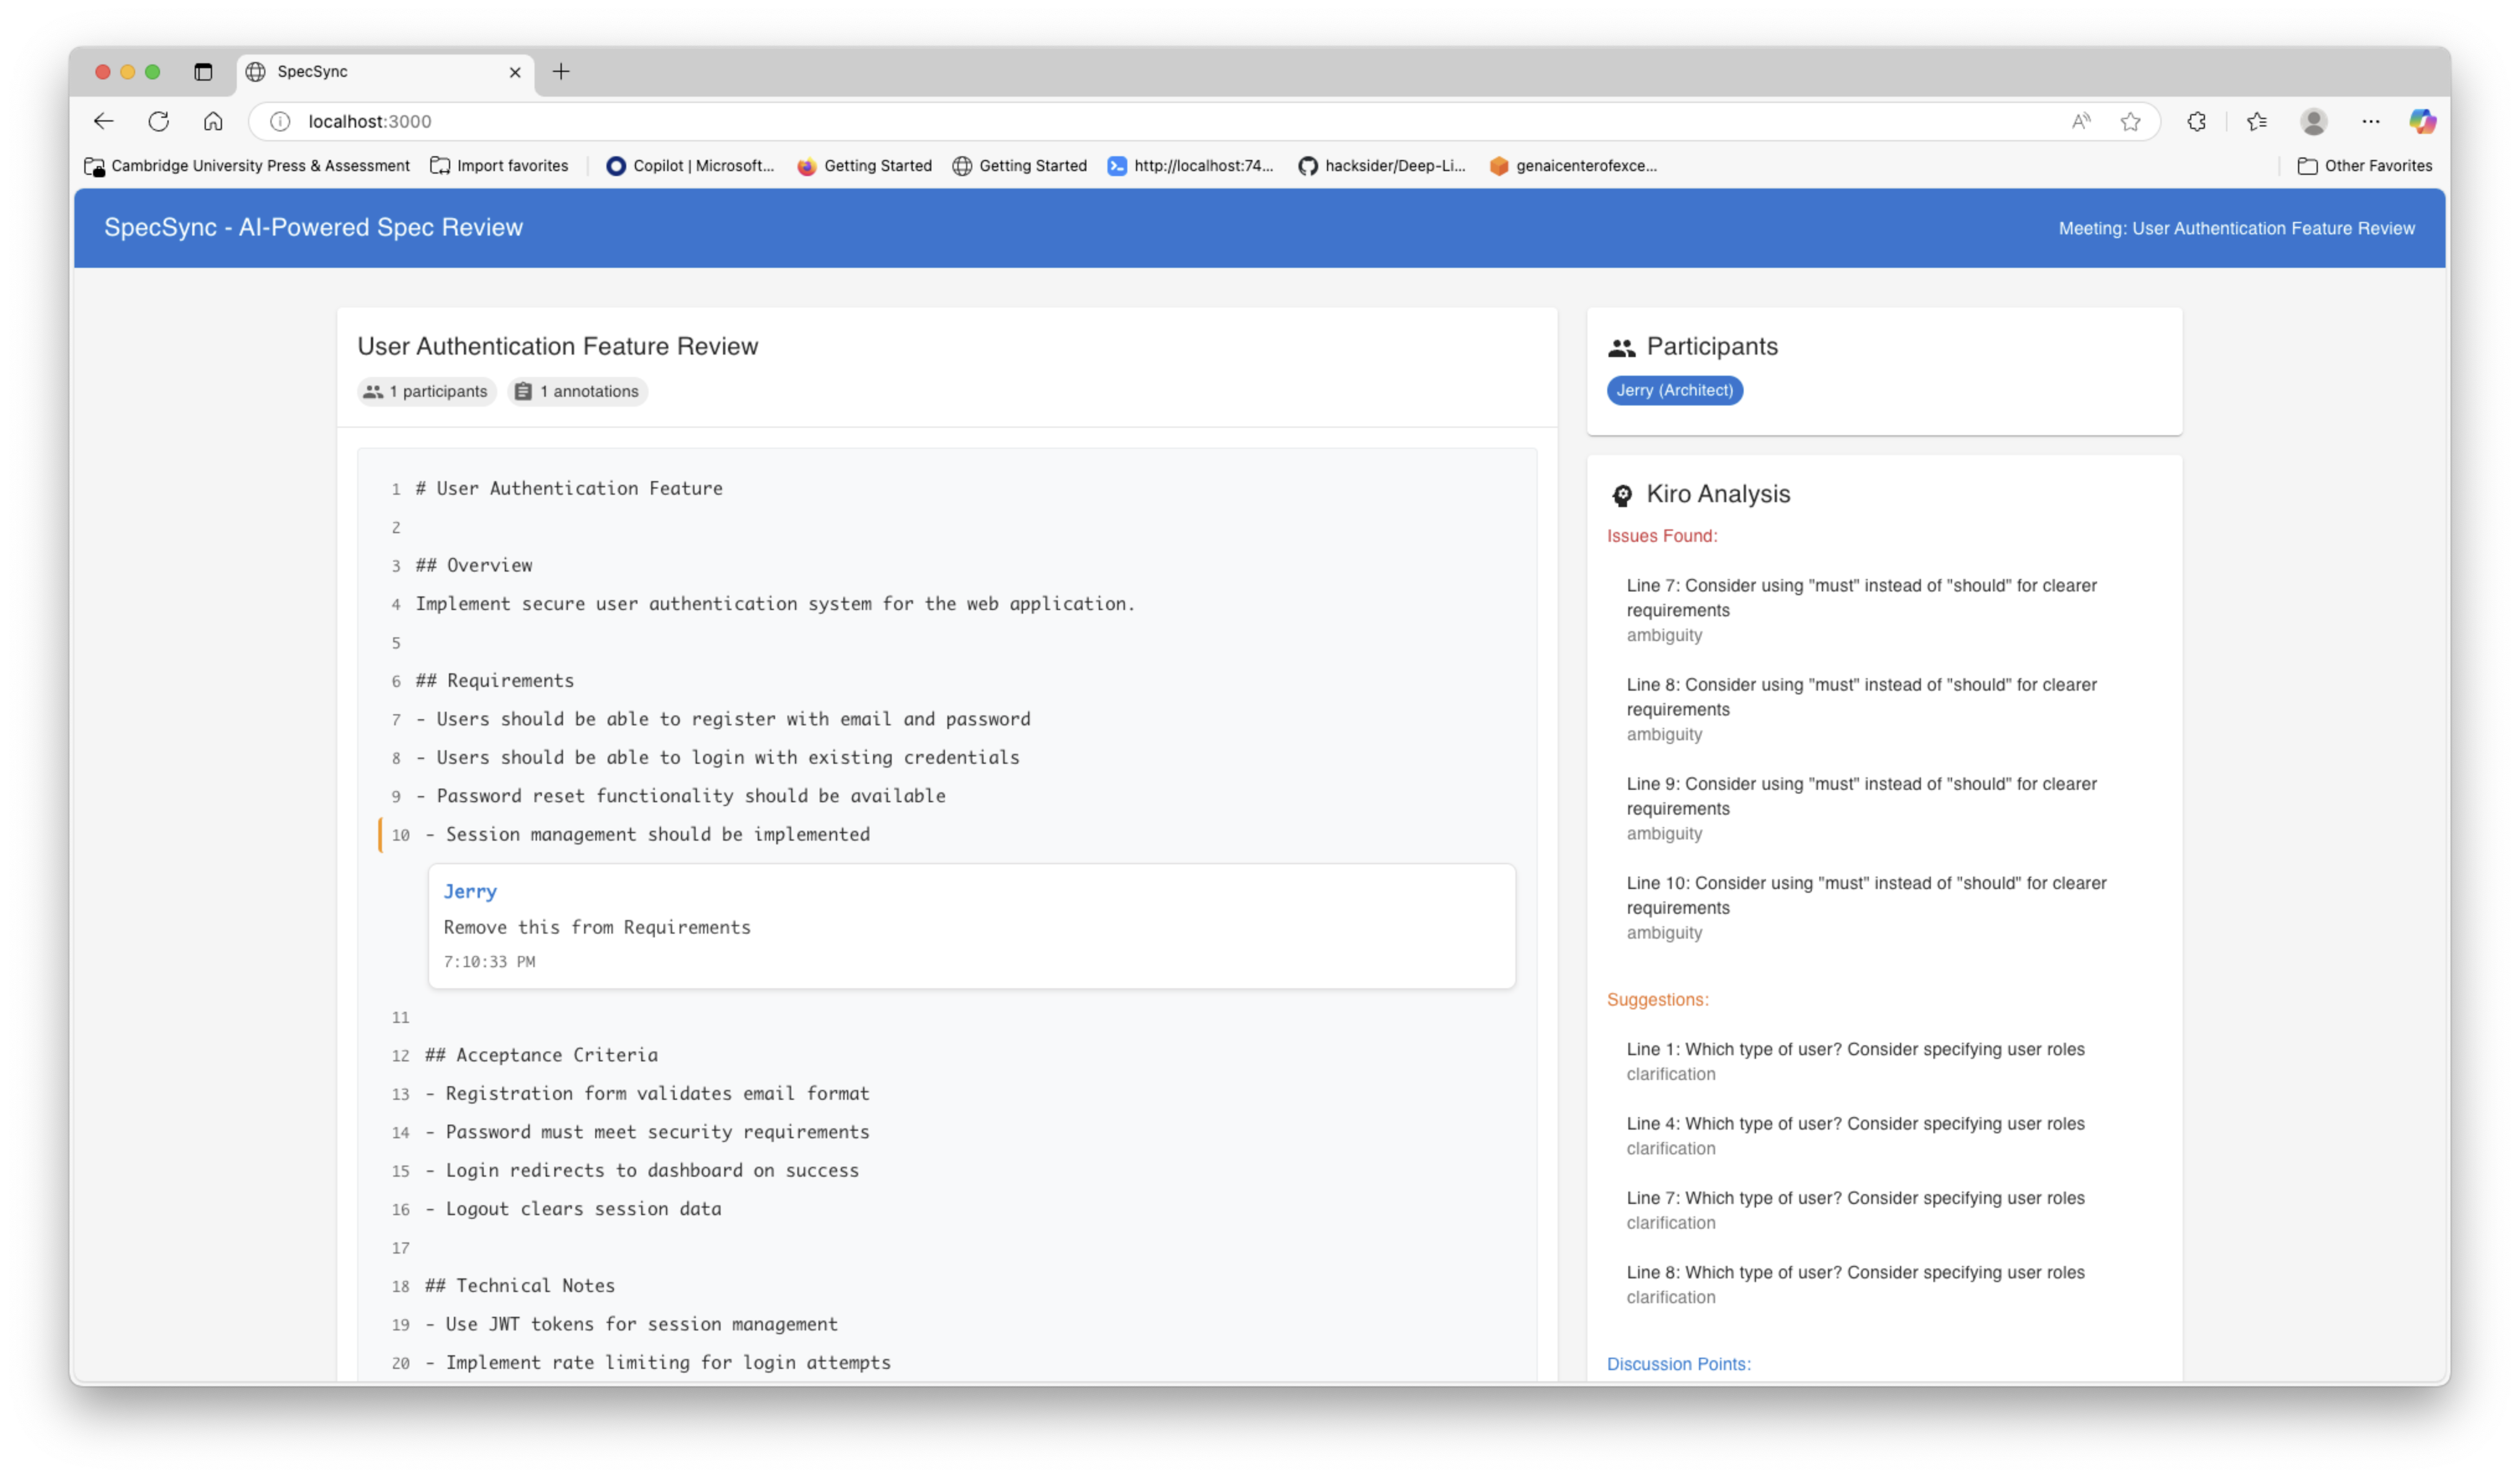Open the tab actions menu icon
This screenshot has width=2520, height=1478.
(203, 72)
